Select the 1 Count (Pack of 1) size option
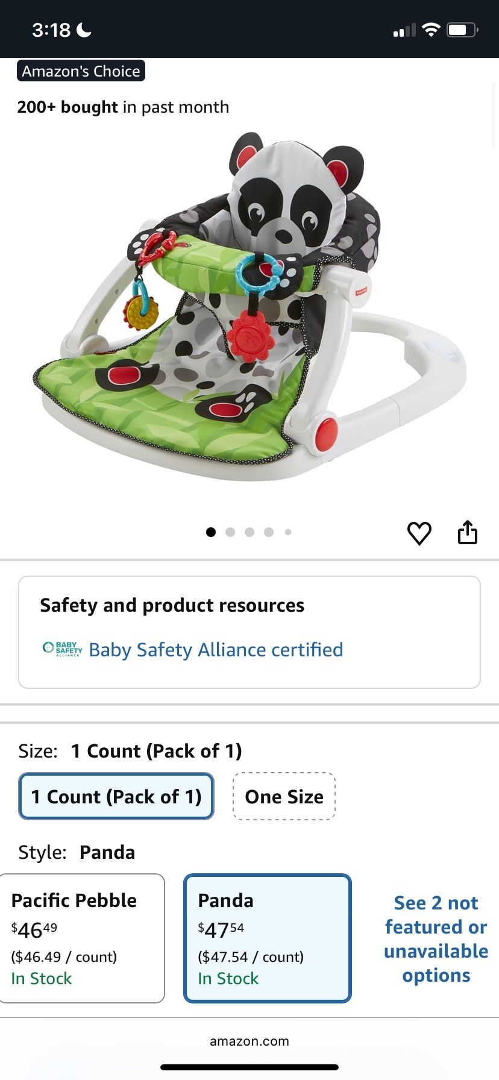Screen dimensions: 499x1080 point(116,796)
